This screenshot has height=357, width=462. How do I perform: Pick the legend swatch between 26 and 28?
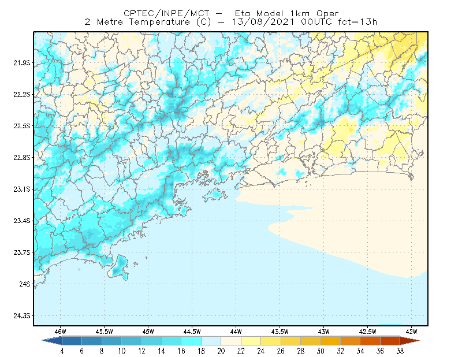coord(291,341)
